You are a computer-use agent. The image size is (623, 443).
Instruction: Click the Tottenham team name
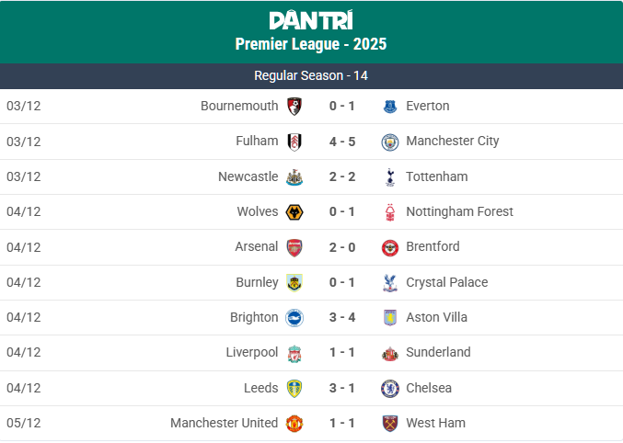tap(436, 176)
